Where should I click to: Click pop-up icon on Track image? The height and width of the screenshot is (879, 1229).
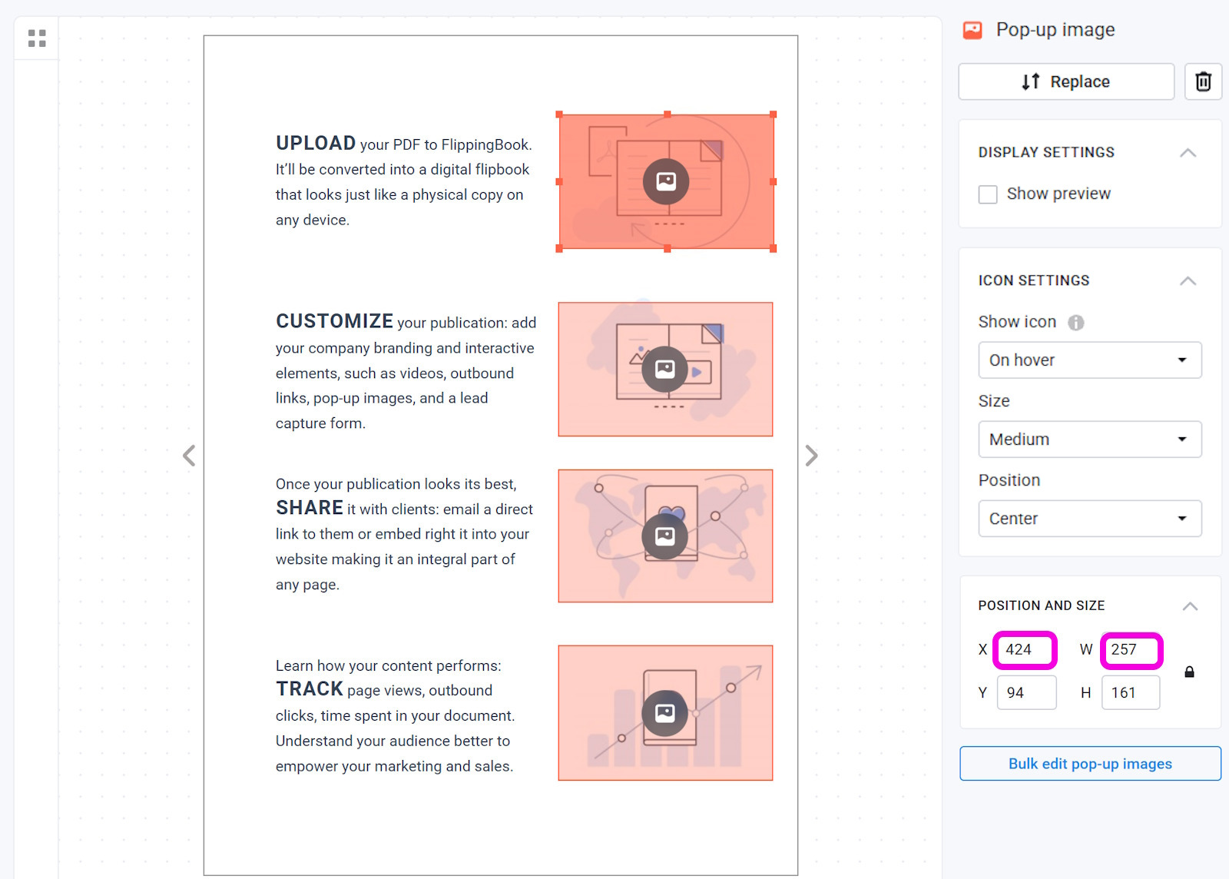coord(665,713)
